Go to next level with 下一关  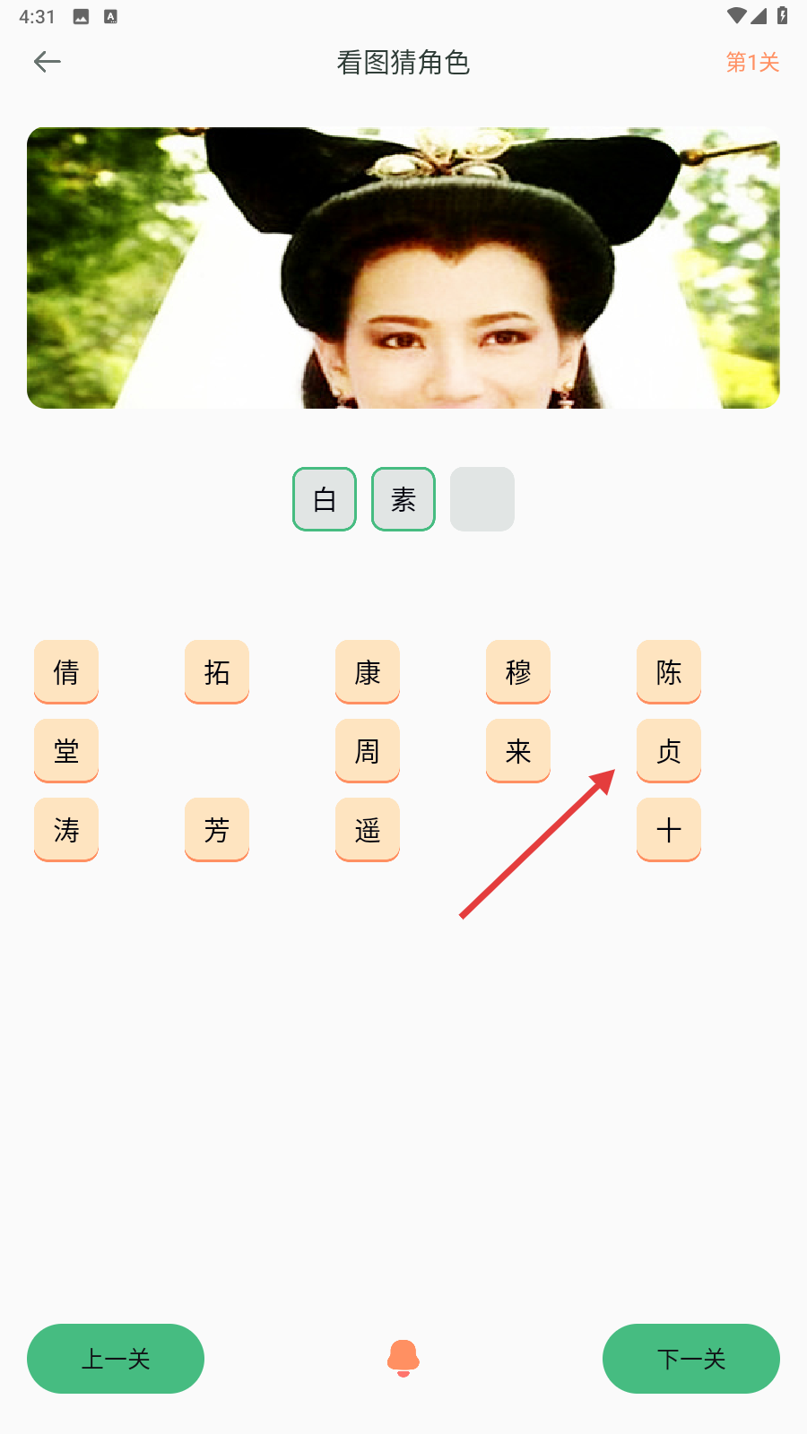coord(691,1359)
